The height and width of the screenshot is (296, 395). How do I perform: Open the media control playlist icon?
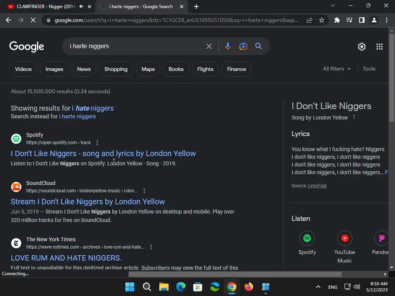tap(349, 20)
